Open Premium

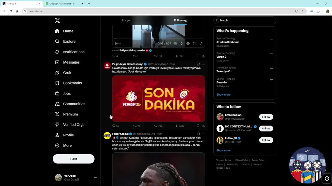point(66,114)
